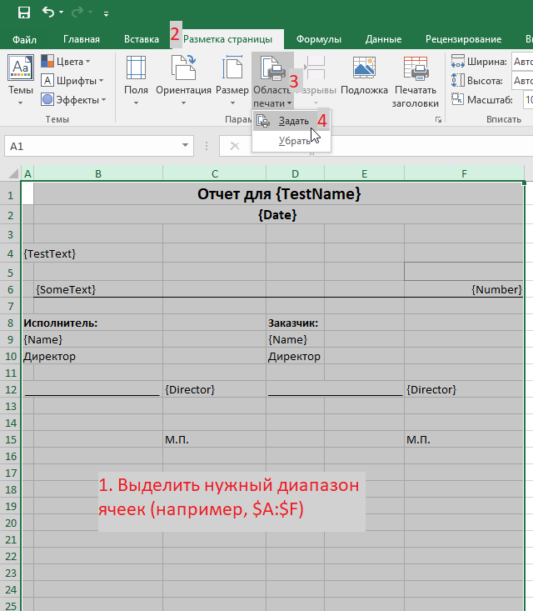Image resolution: width=533 pixels, height=611 pixels.
Task: Open the Ширина width combo box
Action: [x=522, y=62]
